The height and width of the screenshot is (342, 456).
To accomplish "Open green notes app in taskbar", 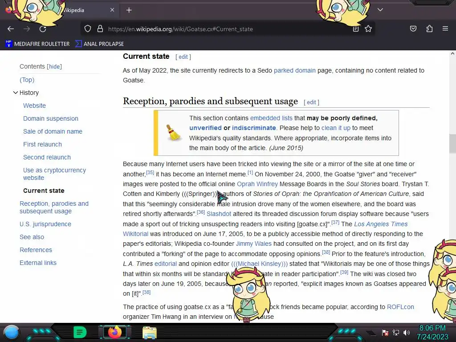I will [x=80, y=332].
